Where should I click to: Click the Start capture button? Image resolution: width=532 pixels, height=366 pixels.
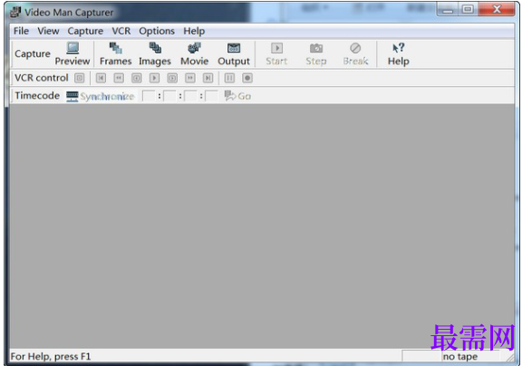tap(276, 54)
